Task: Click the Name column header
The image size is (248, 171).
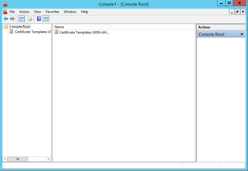Action: (81, 27)
